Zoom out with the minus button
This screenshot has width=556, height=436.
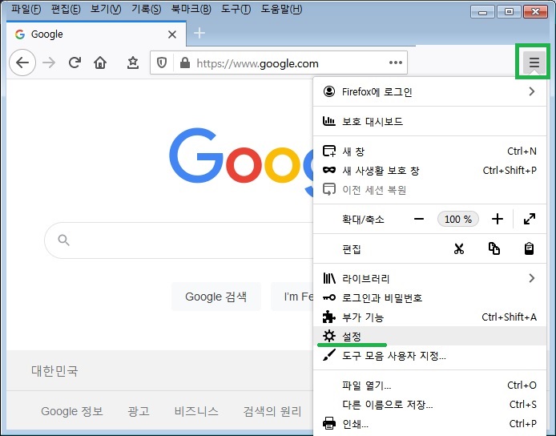click(x=419, y=219)
